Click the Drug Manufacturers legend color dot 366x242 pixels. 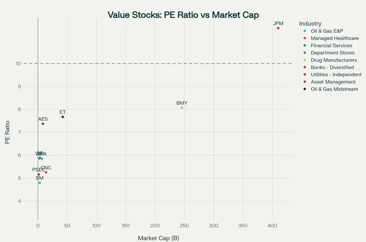(x=305, y=60)
